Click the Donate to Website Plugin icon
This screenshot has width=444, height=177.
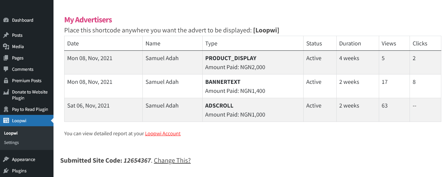click(x=6, y=92)
